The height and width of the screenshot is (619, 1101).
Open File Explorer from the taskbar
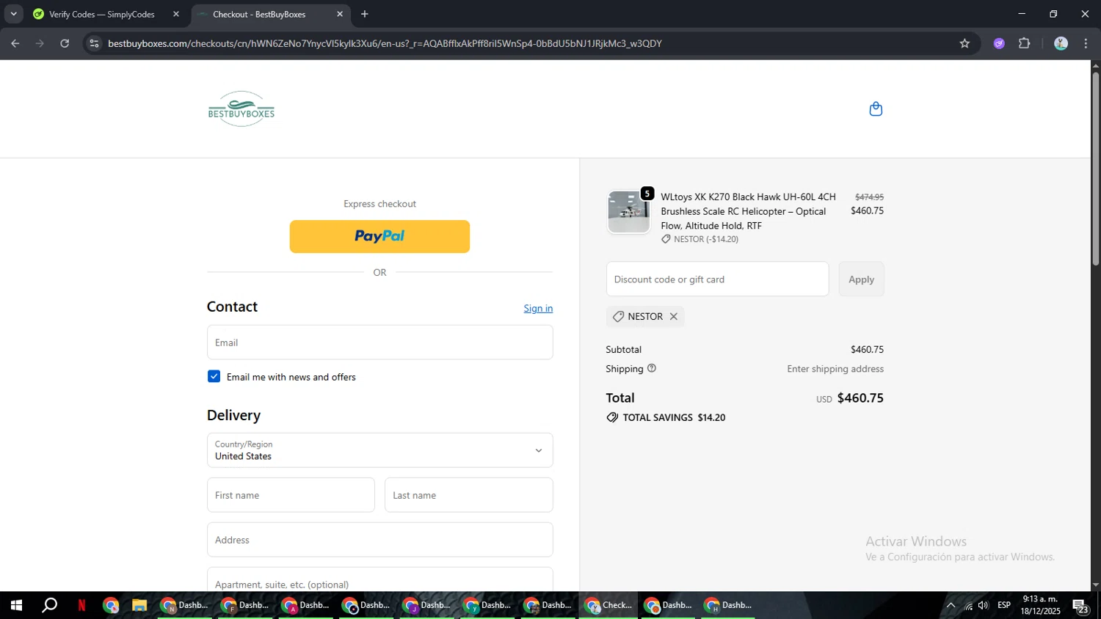[x=139, y=605]
